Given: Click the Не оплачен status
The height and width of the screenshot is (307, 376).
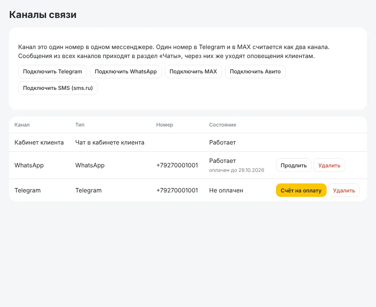Looking at the screenshot, I should point(226,190).
